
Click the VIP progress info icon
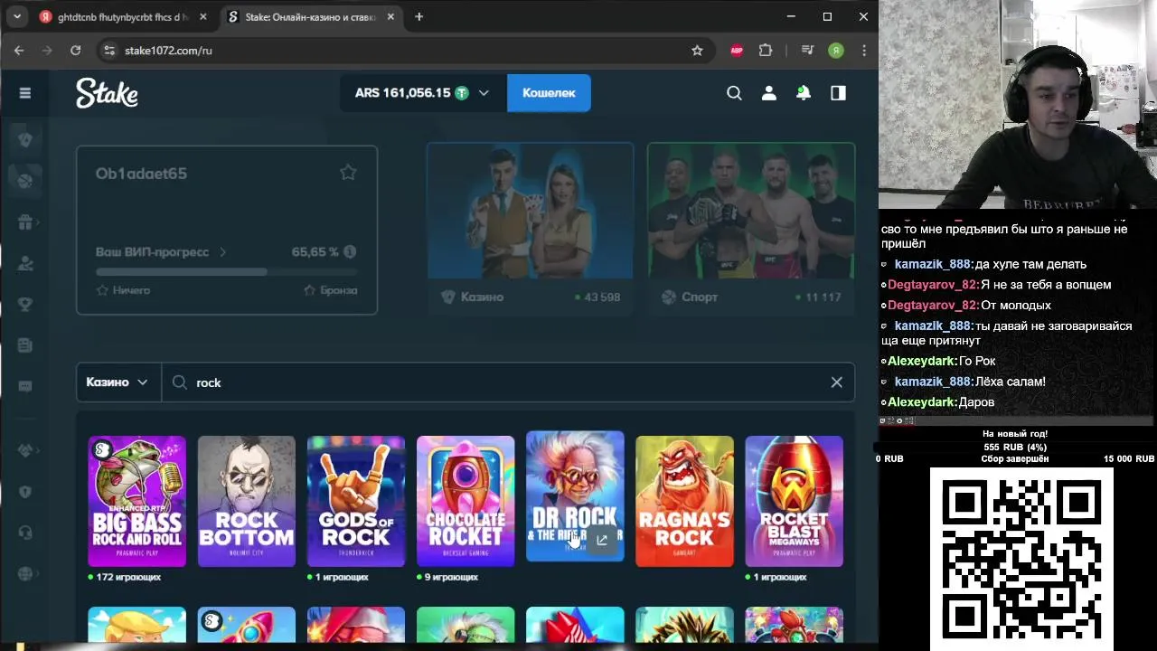pos(350,252)
